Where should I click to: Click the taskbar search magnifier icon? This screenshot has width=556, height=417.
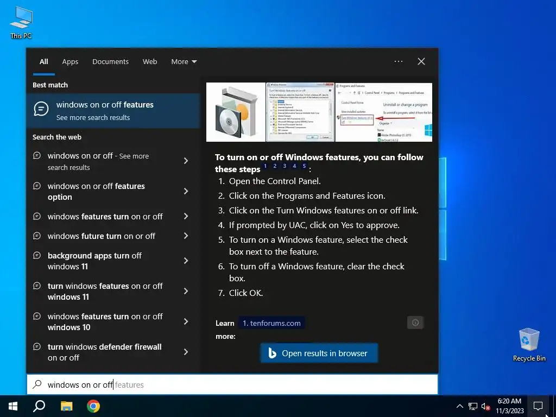(39, 406)
